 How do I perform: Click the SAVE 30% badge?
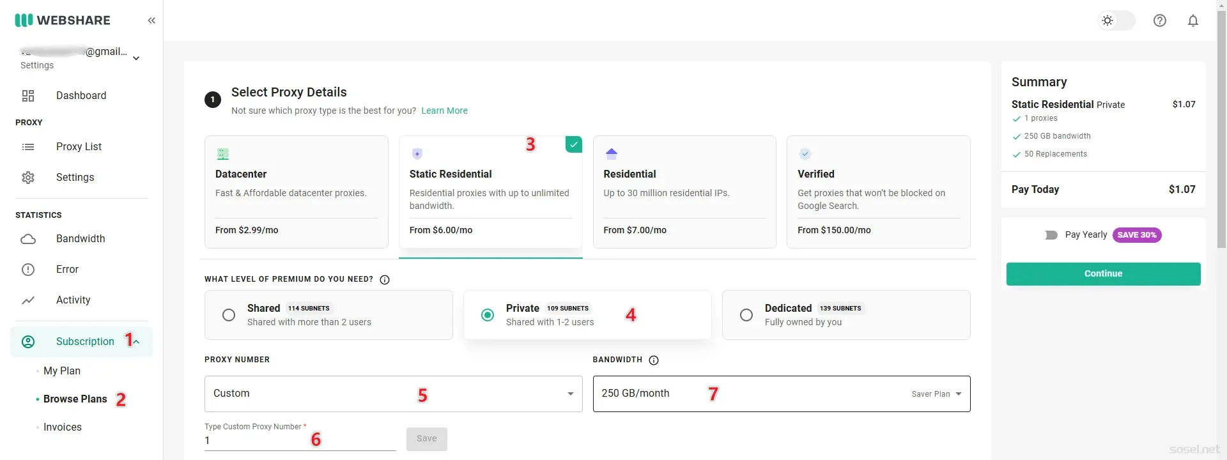[1137, 235]
